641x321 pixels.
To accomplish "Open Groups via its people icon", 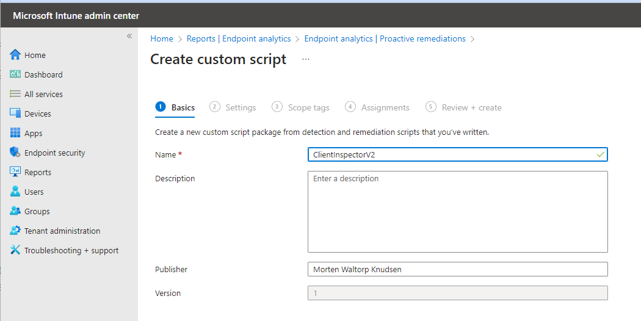I will pos(15,211).
